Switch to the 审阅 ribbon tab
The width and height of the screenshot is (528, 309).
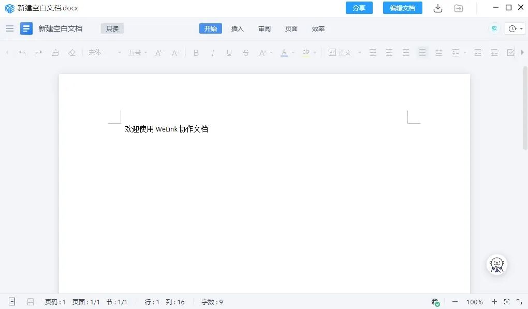coord(265,29)
